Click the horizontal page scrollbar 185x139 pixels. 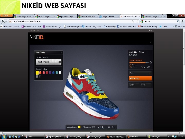coord(91,133)
